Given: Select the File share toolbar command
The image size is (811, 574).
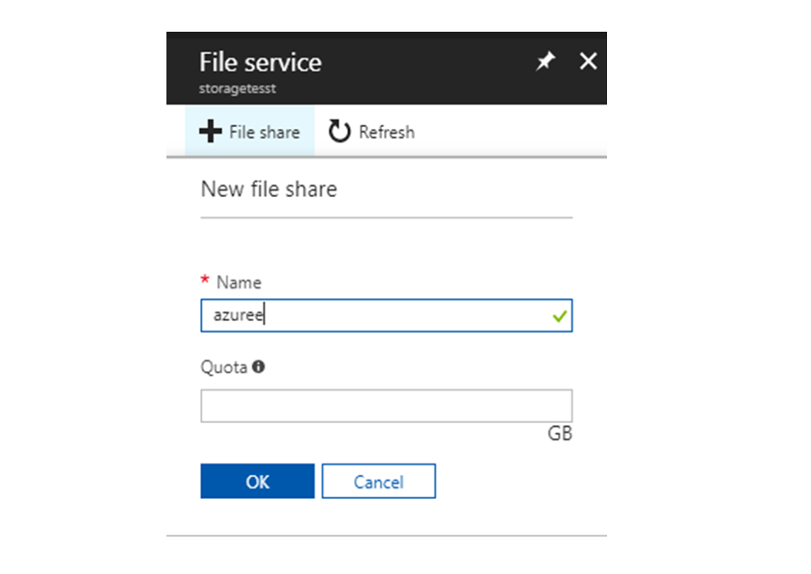Looking at the screenshot, I should pos(263,132).
